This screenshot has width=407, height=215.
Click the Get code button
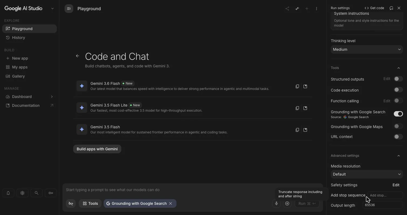[374, 8]
